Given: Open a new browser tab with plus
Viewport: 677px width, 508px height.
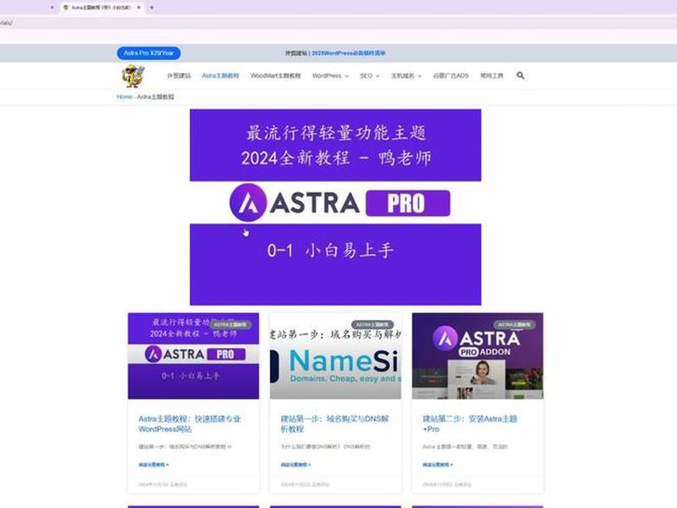Looking at the screenshot, I should [151, 8].
